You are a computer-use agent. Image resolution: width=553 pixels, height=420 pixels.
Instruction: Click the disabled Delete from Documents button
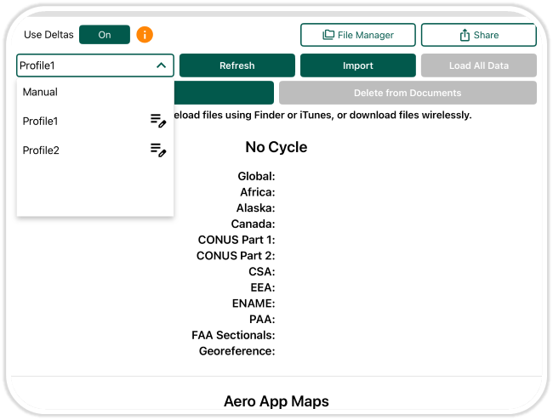[x=408, y=93]
